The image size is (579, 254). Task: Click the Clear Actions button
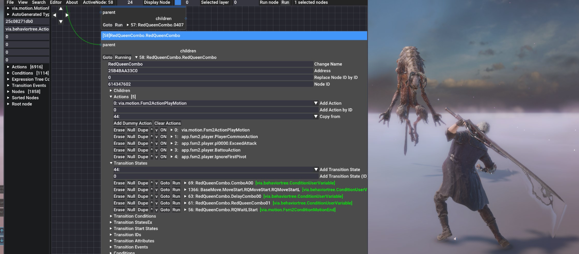pyautogui.click(x=168, y=123)
